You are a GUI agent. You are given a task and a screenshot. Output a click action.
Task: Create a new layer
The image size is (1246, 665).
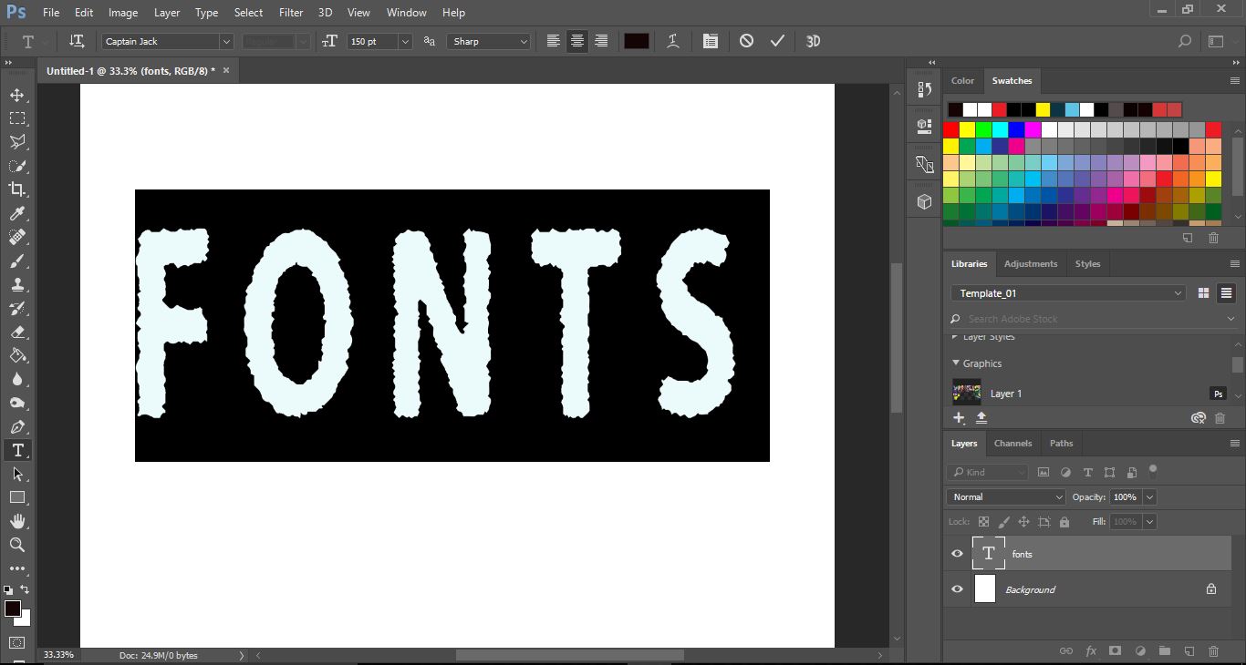pyautogui.click(x=1189, y=651)
